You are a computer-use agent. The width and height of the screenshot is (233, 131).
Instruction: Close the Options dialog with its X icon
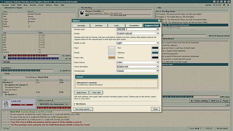(159, 21)
